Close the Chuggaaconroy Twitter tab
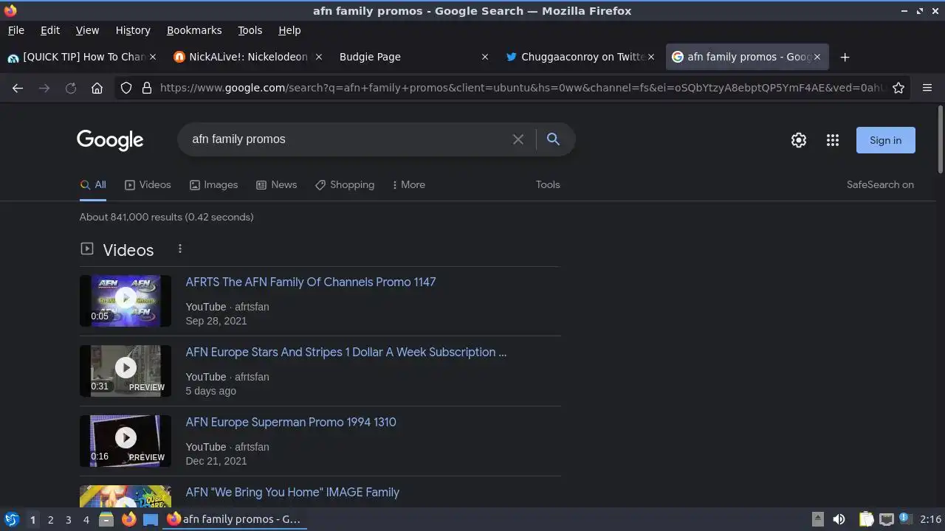This screenshot has height=531, width=945. (651, 57)
